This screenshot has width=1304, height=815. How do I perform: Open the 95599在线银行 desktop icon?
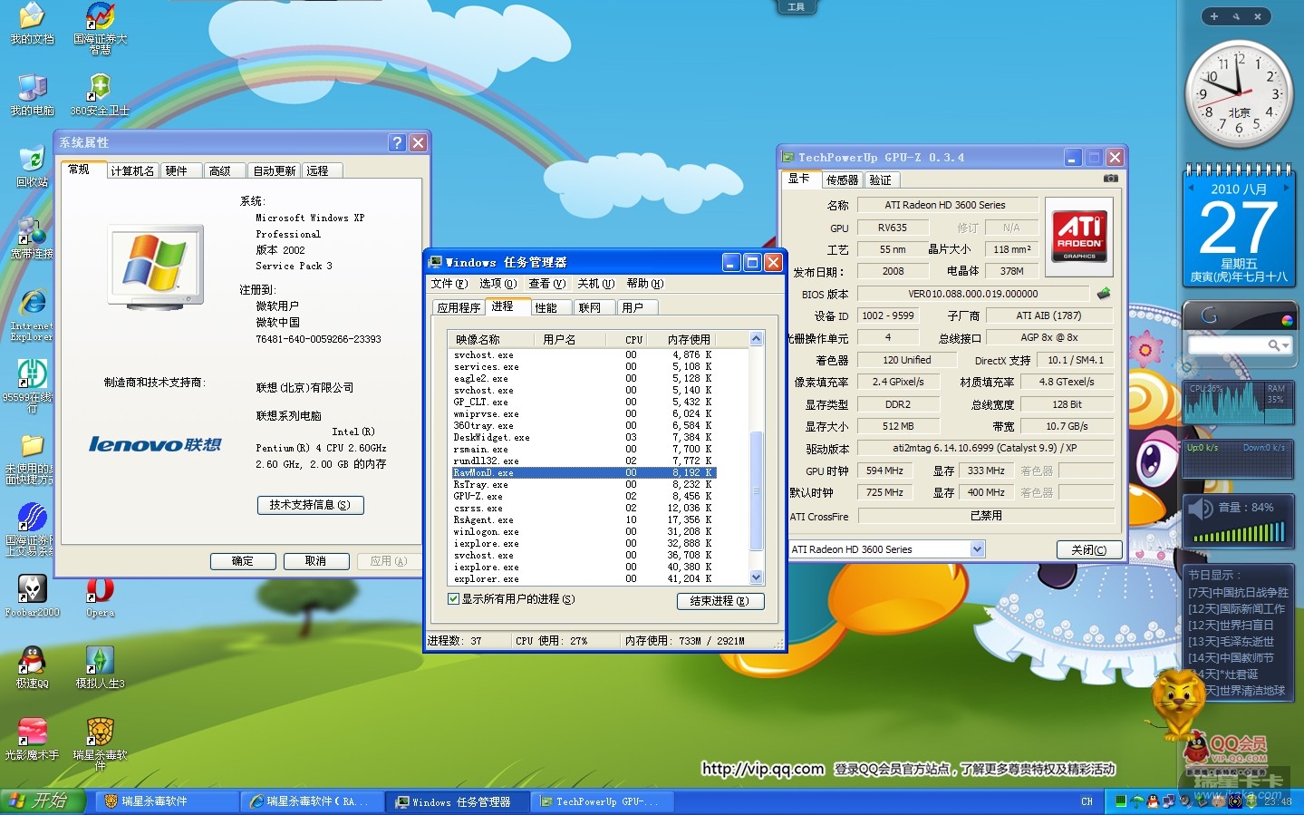32,385
